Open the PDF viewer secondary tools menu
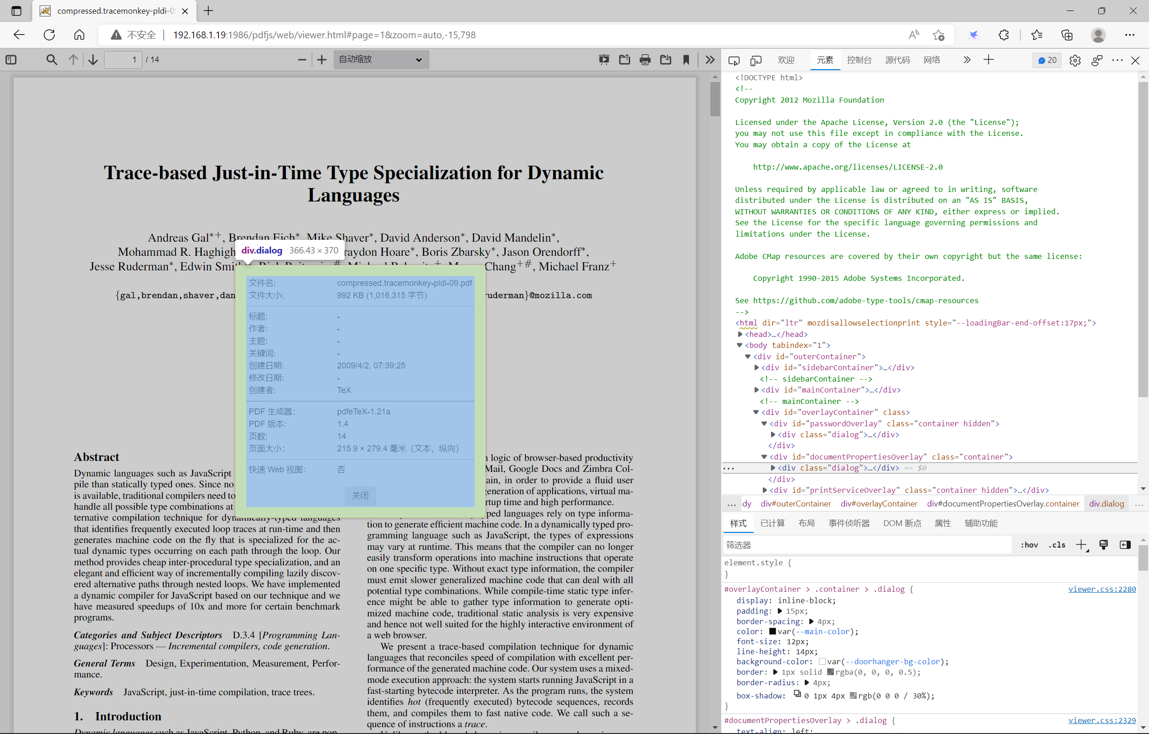 click(709, 60)
